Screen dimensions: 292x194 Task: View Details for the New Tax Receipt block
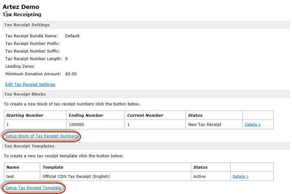pos(253,125)
